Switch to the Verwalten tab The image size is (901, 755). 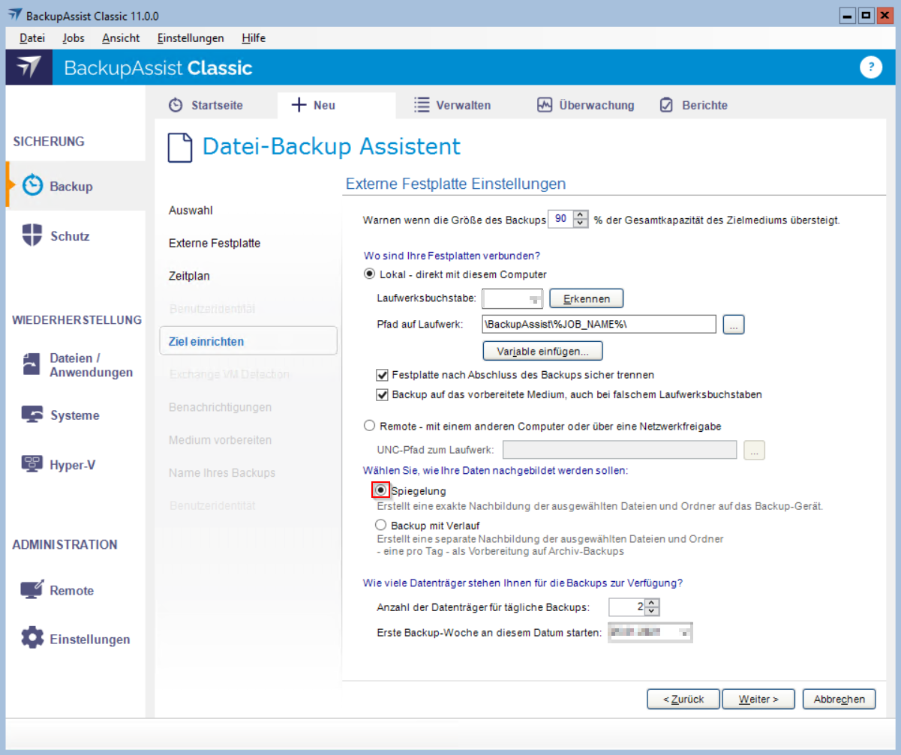point(453,105)
